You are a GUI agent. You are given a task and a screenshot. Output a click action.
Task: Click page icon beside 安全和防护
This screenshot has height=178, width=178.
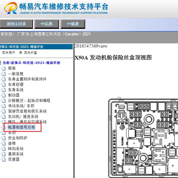pyautogui.click(x=4, y=138)
